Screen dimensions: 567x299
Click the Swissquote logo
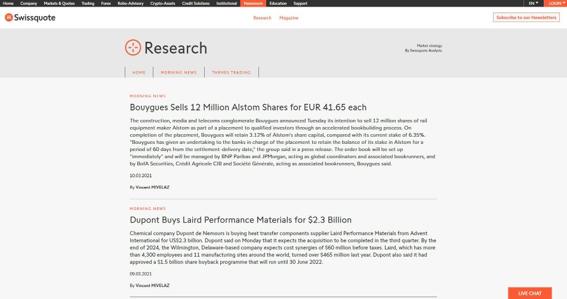30,17
